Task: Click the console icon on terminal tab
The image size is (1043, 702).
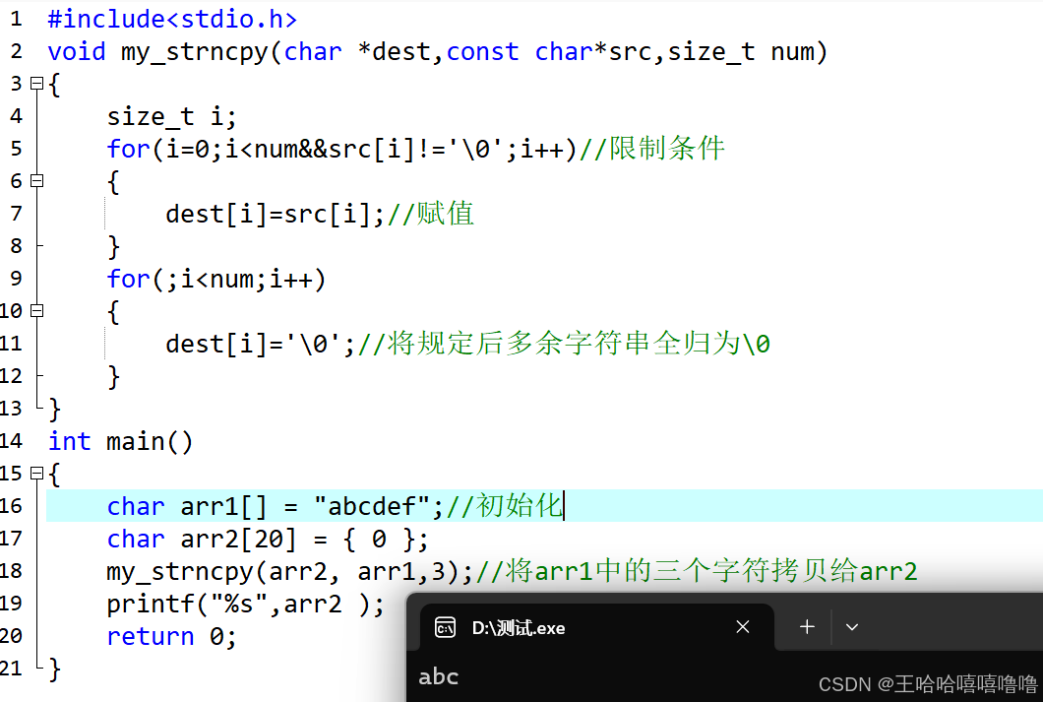Action: tap(445, 627)
